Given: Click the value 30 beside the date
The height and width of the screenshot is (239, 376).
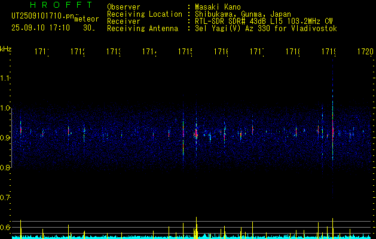Looking at the screenshot, I should pyautogui.click(x=87, y=28).
